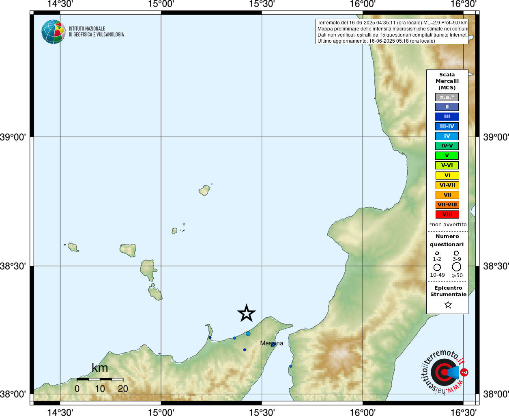Screen dimensions: 509x416
Task: Click the 15°30' label on the top axis
Action: 262,4
